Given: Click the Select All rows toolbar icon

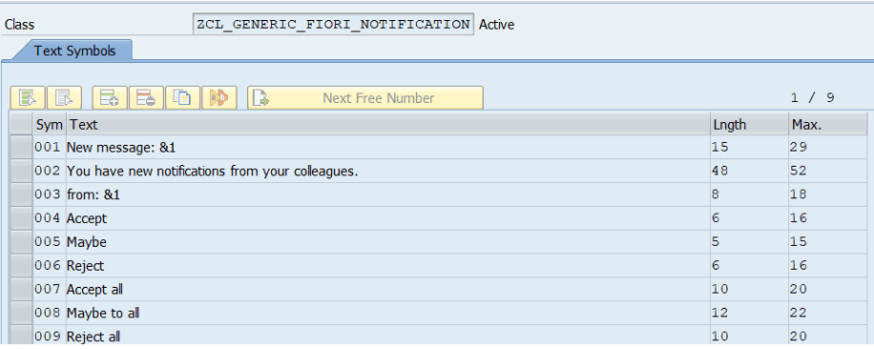Looking at the screenshot, I should click(x=28, y=98).
